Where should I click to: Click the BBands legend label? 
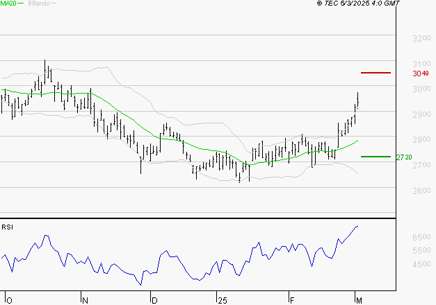(x=38, y=3)
